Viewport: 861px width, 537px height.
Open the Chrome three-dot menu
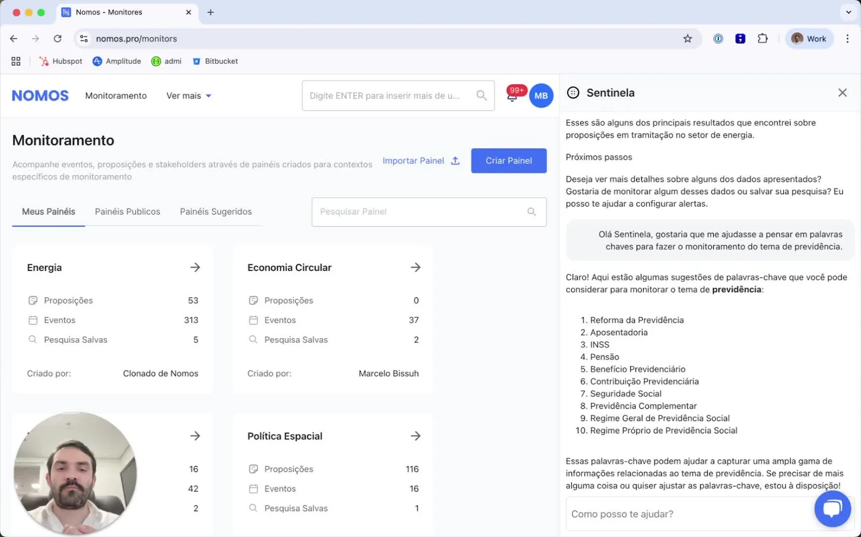(x=848, y=39)
